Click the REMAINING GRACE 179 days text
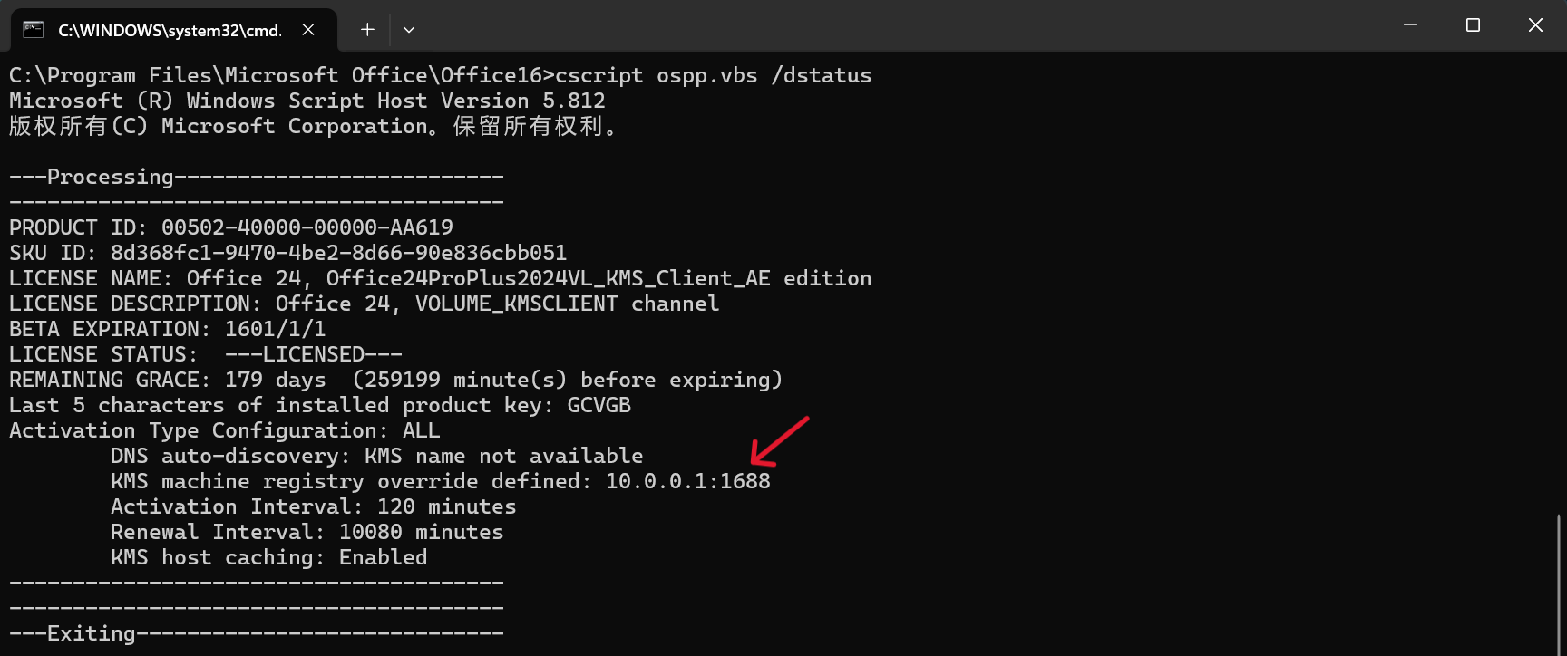The height and width of the screenshot is (656, 1567). pos(168,380)
